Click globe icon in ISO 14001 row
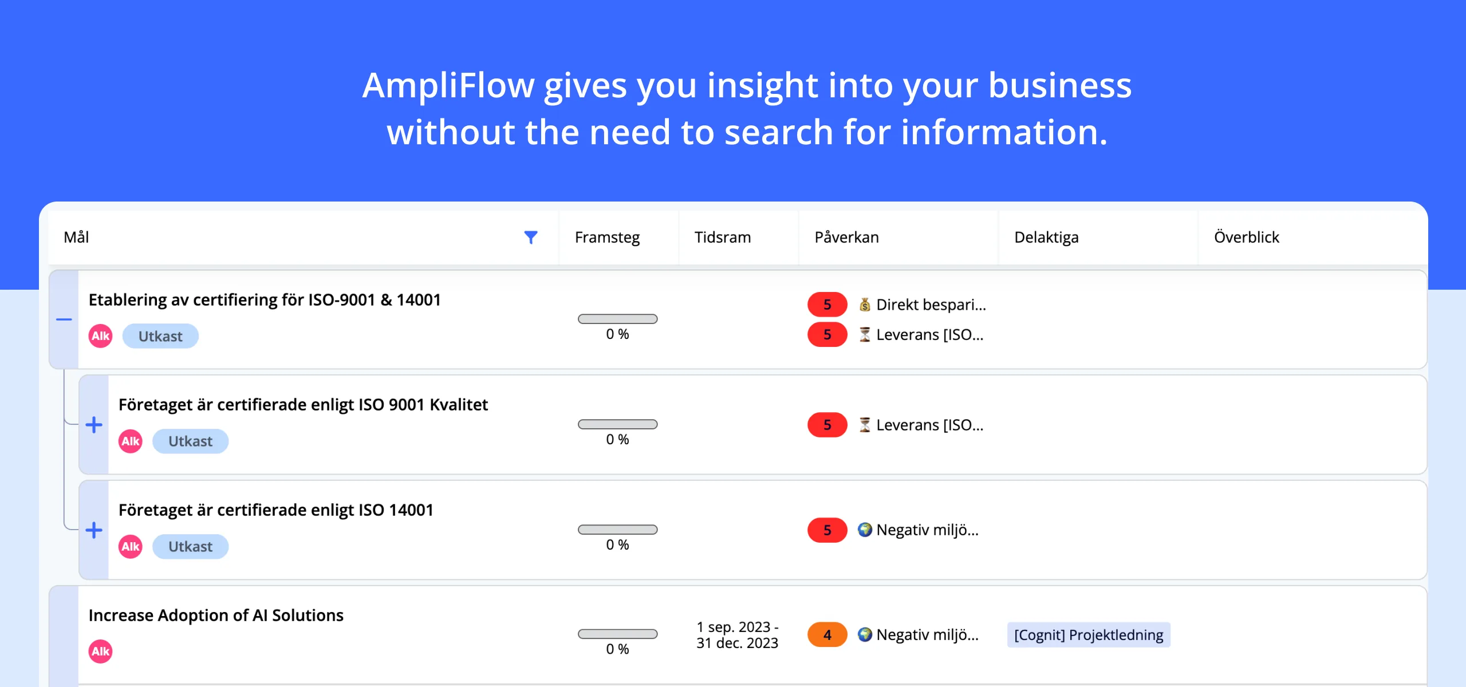 865,530
